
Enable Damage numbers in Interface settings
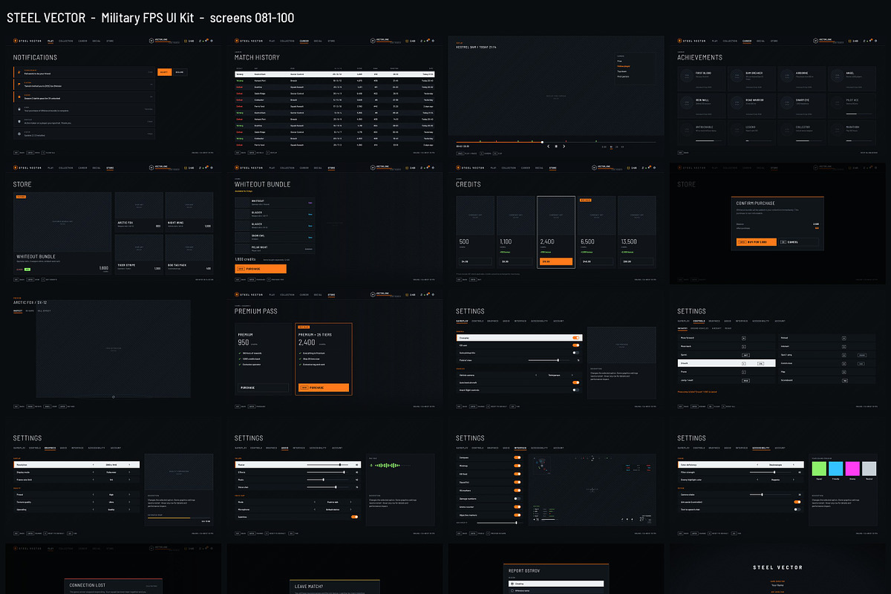click(x=517, y=498)
